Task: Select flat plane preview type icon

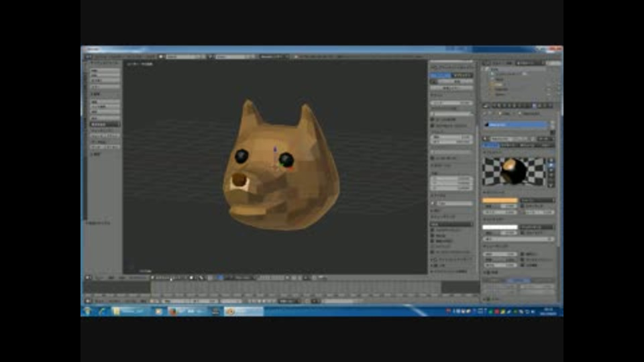Action: tap(551, 160)
